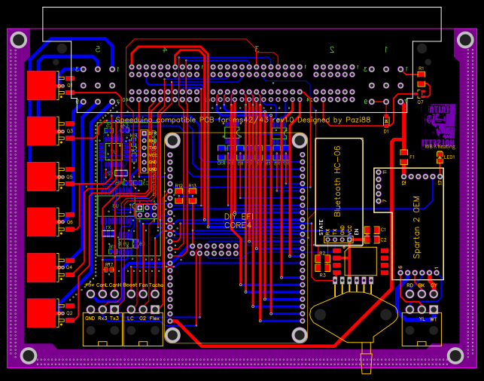
Task: Click the R13 resistor designator
Action: pos(192,185)
